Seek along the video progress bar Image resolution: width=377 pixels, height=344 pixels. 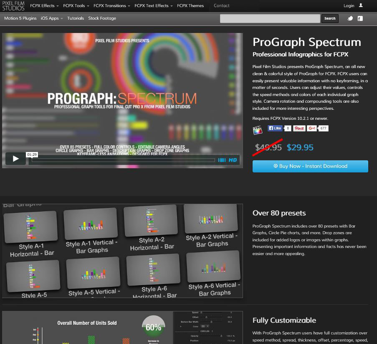123,160
